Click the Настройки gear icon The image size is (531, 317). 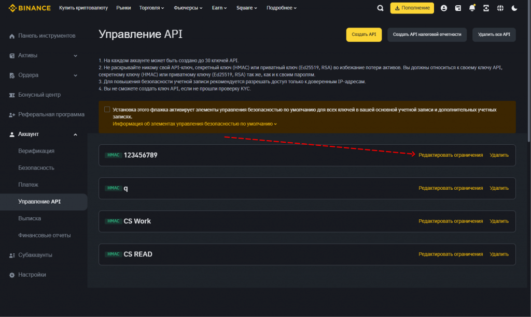click(x=12, y=275)
